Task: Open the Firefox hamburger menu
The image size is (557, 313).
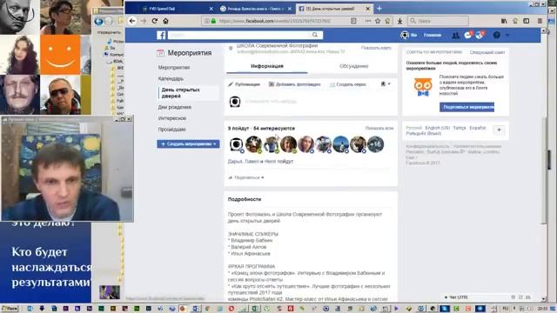Action: coord(540,21)
